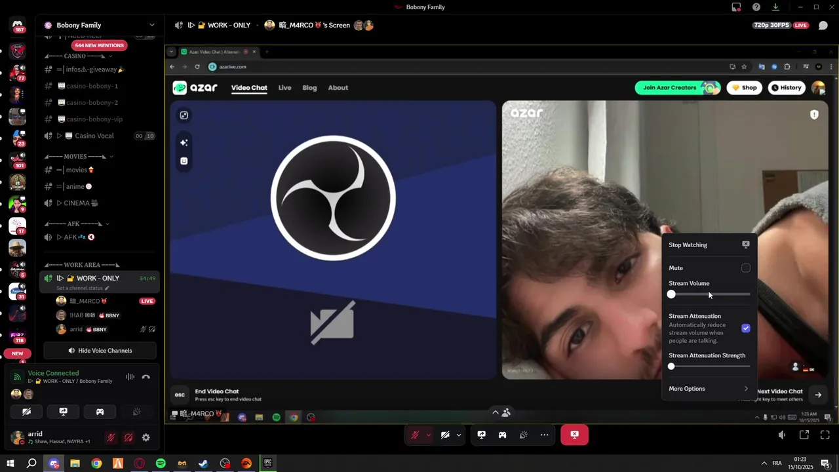This screenshot has height=472, width=839.
Task: Pop out the stream window
Action: [x=804, y=435]
